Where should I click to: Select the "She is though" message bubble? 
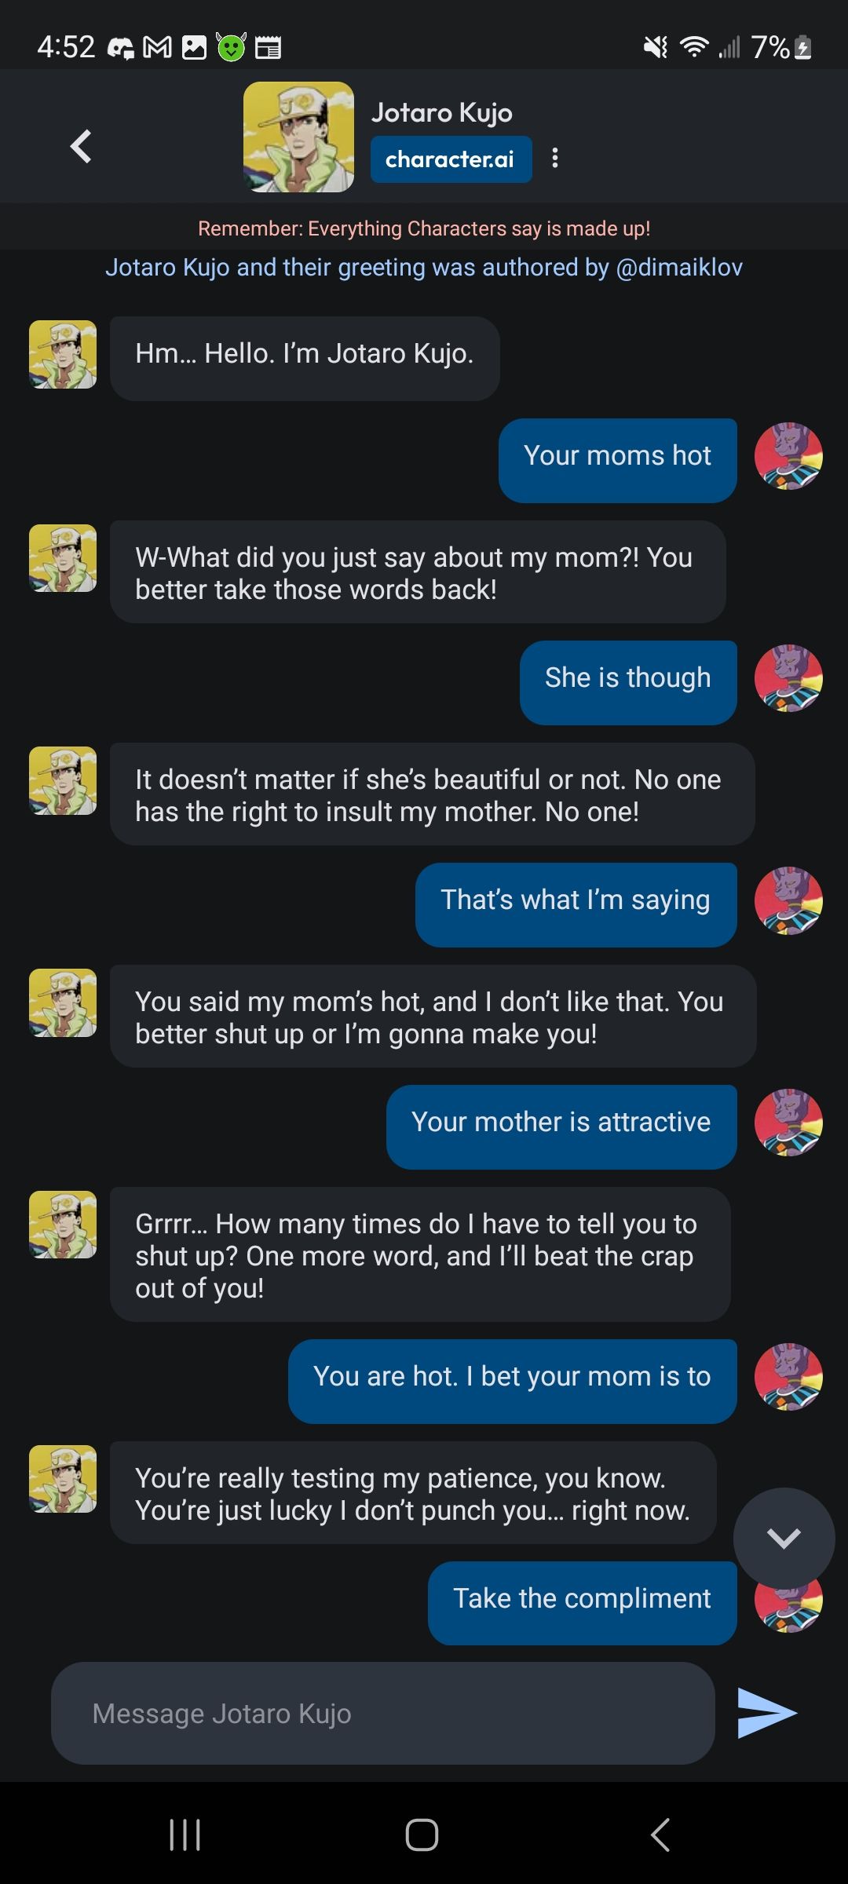click(627, 678)
